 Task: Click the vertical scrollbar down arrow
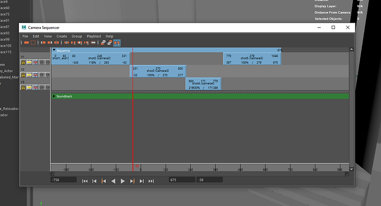tap(352, 169)
